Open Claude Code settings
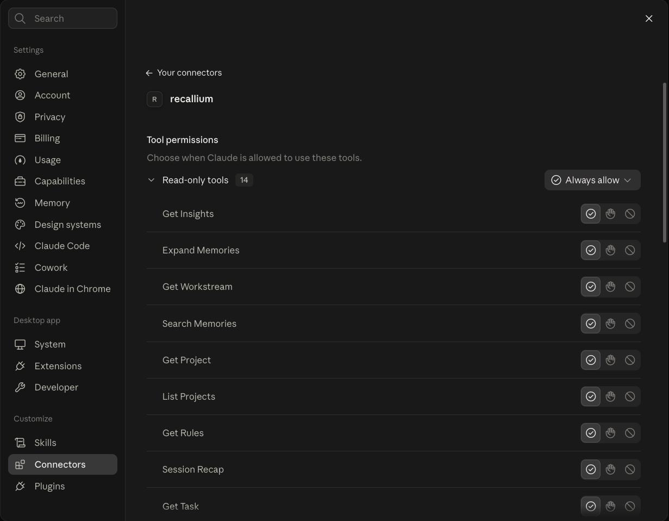This screenshot has width=669, height=521. [62, 246]
